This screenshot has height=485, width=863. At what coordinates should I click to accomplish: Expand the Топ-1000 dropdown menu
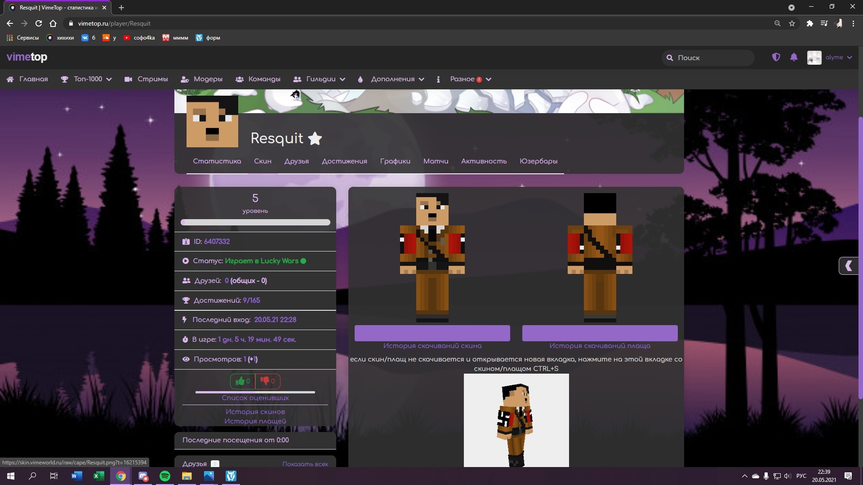tap(86, 79)
